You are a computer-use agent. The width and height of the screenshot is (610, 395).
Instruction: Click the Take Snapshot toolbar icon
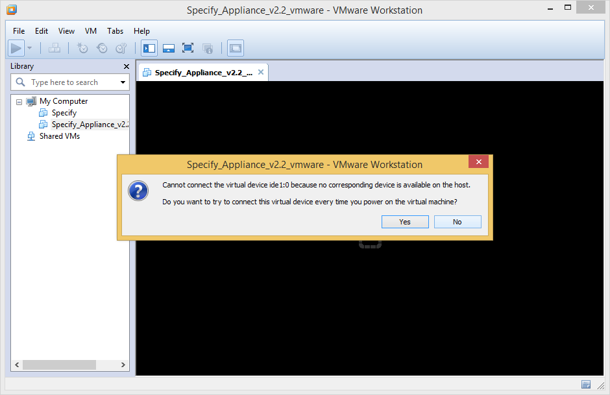pos(82,48)
